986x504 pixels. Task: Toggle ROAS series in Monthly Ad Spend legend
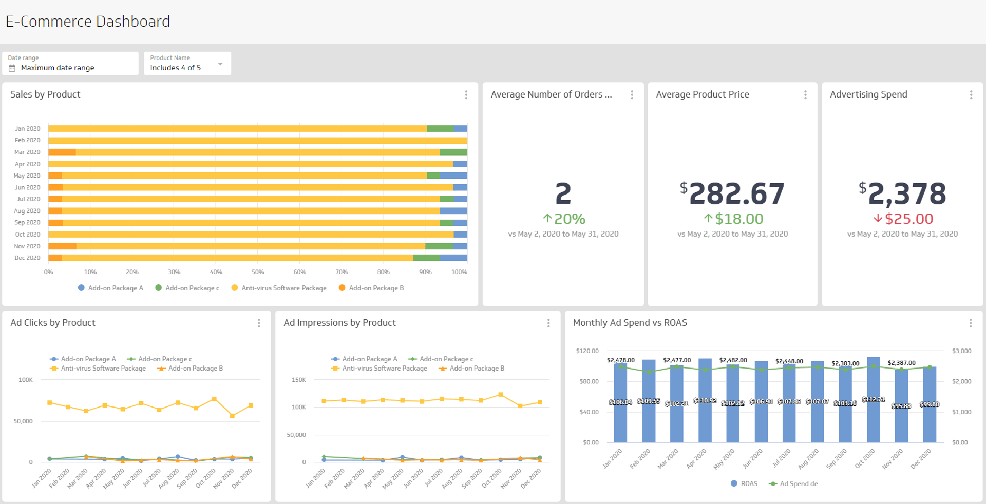click(x=744, y=483)
